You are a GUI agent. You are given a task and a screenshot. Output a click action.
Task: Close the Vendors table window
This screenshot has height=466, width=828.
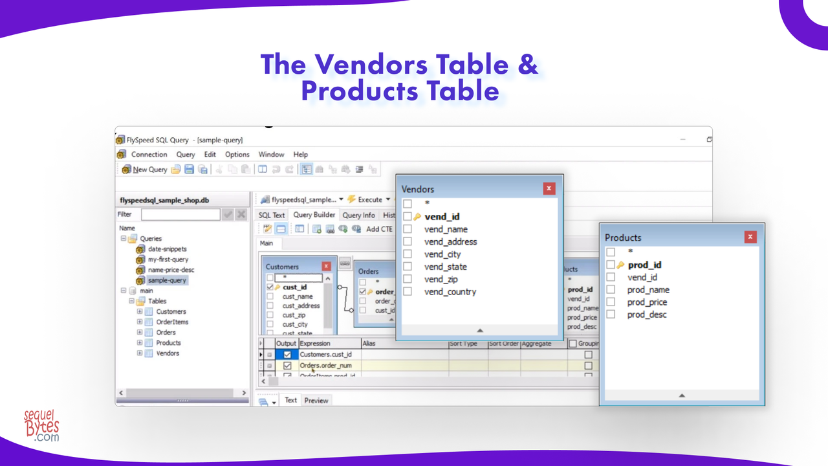point(549,188)
